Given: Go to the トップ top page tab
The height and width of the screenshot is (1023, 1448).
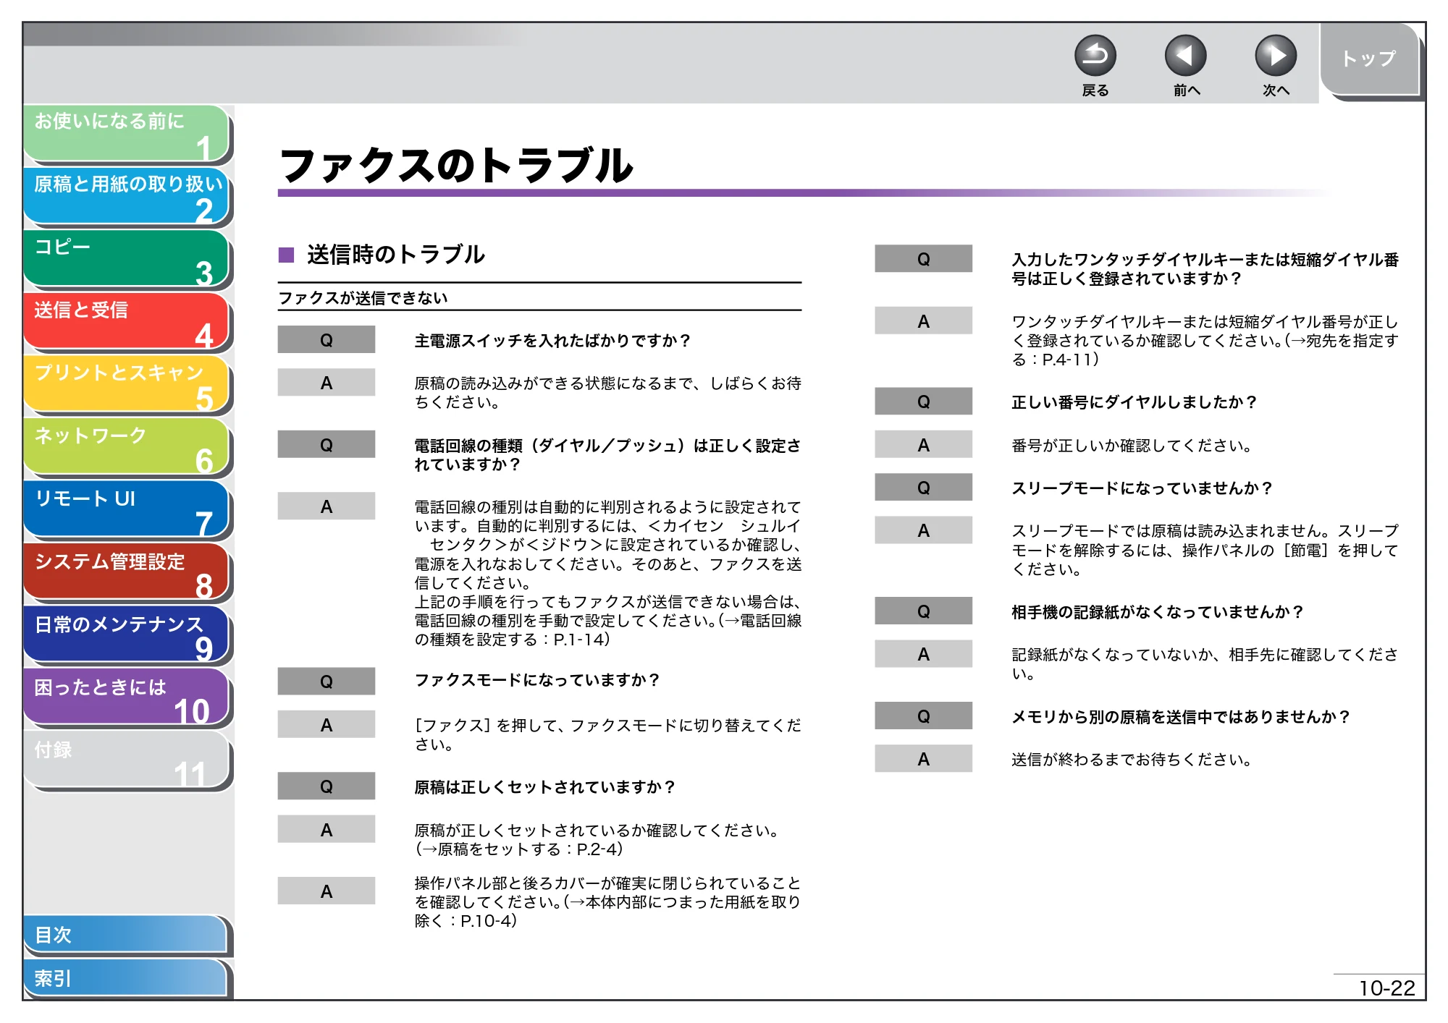Looking at the screenshot, I should tap(1368, 59).
